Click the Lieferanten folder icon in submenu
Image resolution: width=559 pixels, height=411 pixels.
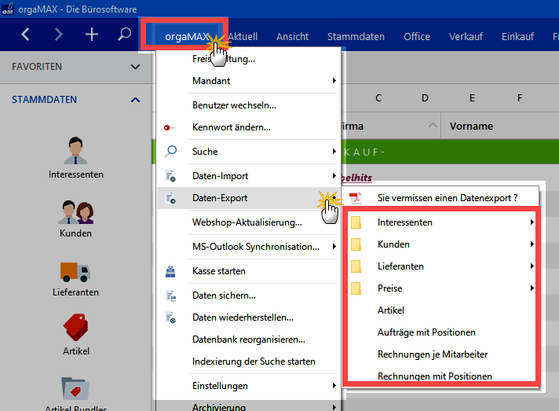click(356, 266)
